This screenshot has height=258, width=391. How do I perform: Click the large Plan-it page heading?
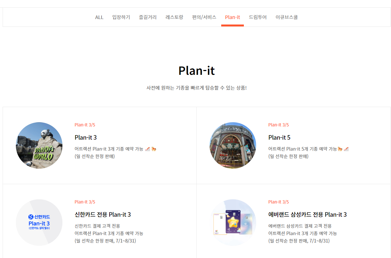pyautogui.click(x=197, y=71)
